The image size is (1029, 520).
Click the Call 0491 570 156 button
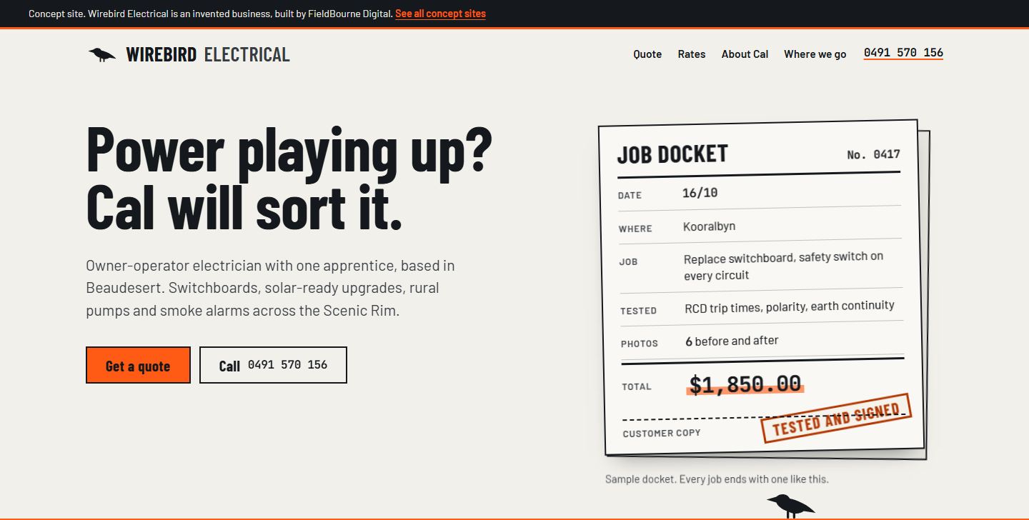pos(273,365)
